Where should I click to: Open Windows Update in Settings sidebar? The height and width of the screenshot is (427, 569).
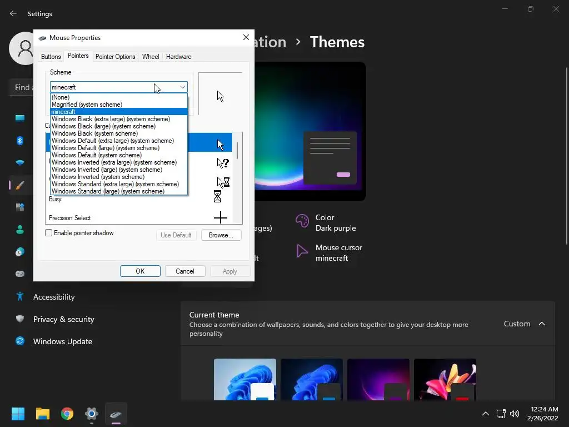click(x=62, y=341)
